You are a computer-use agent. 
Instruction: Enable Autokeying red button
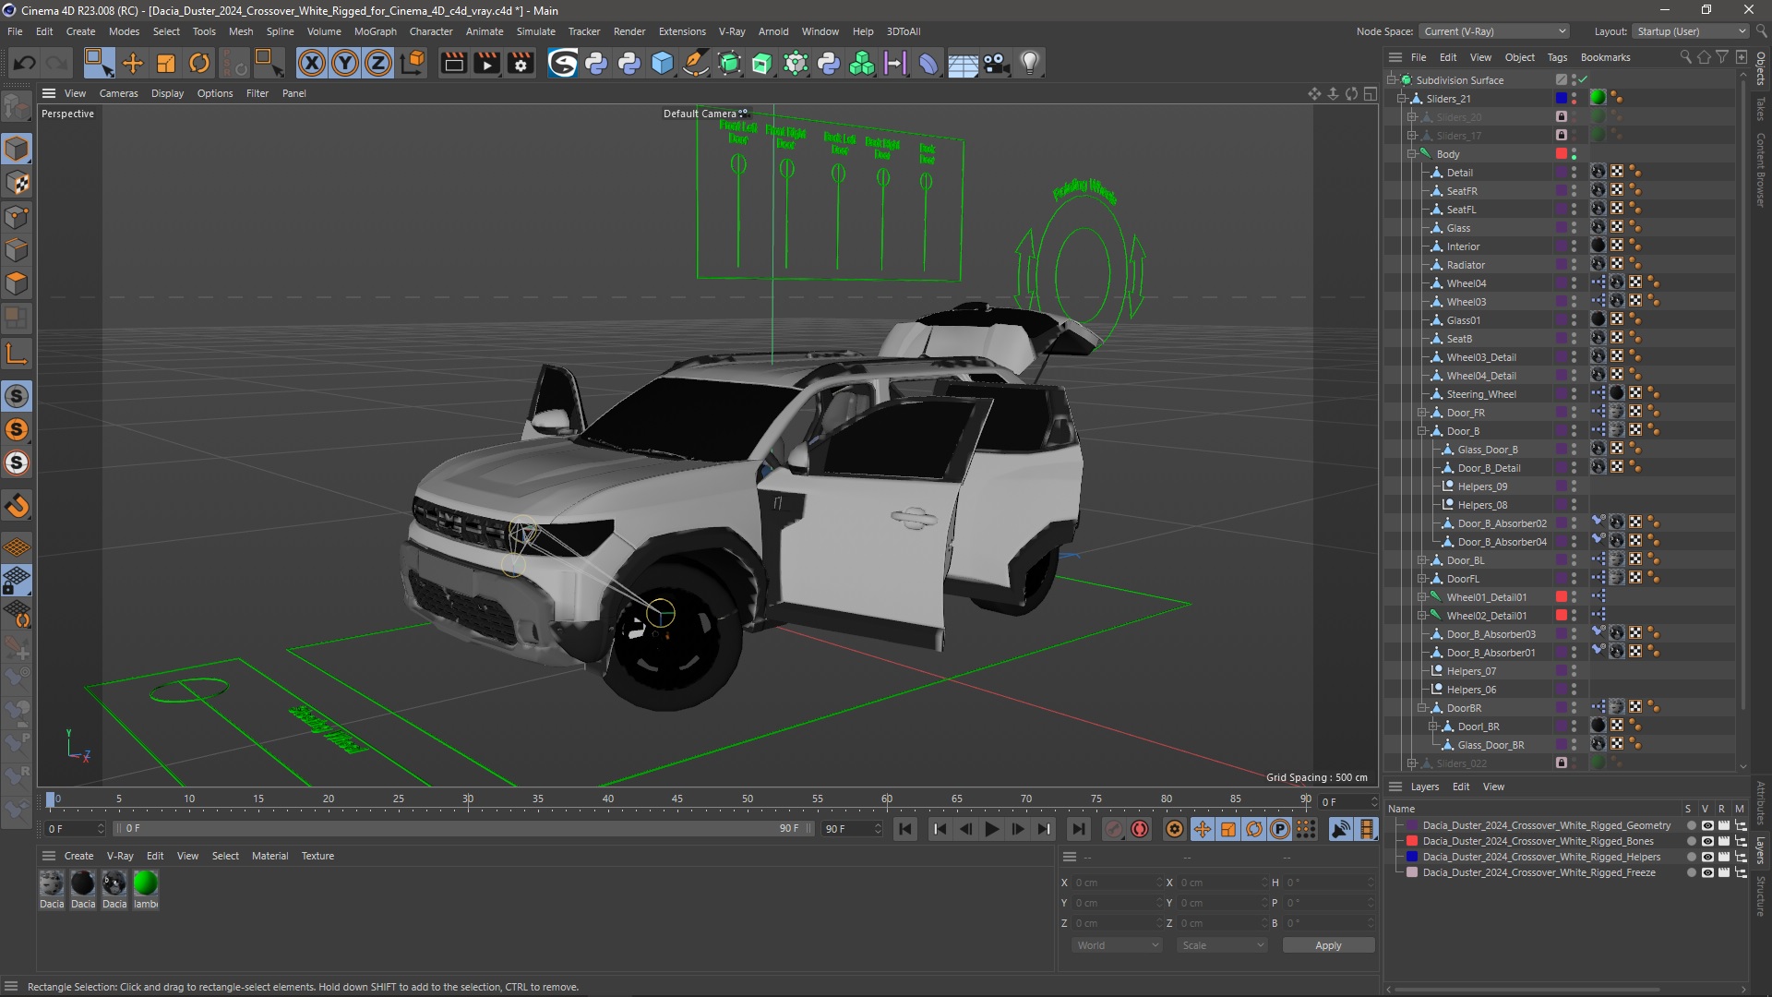coord(1140,829)
